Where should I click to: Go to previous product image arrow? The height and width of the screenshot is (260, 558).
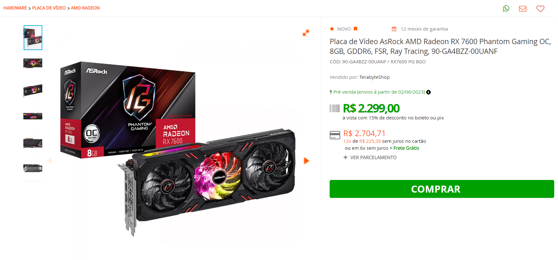[x=49, y=161]
